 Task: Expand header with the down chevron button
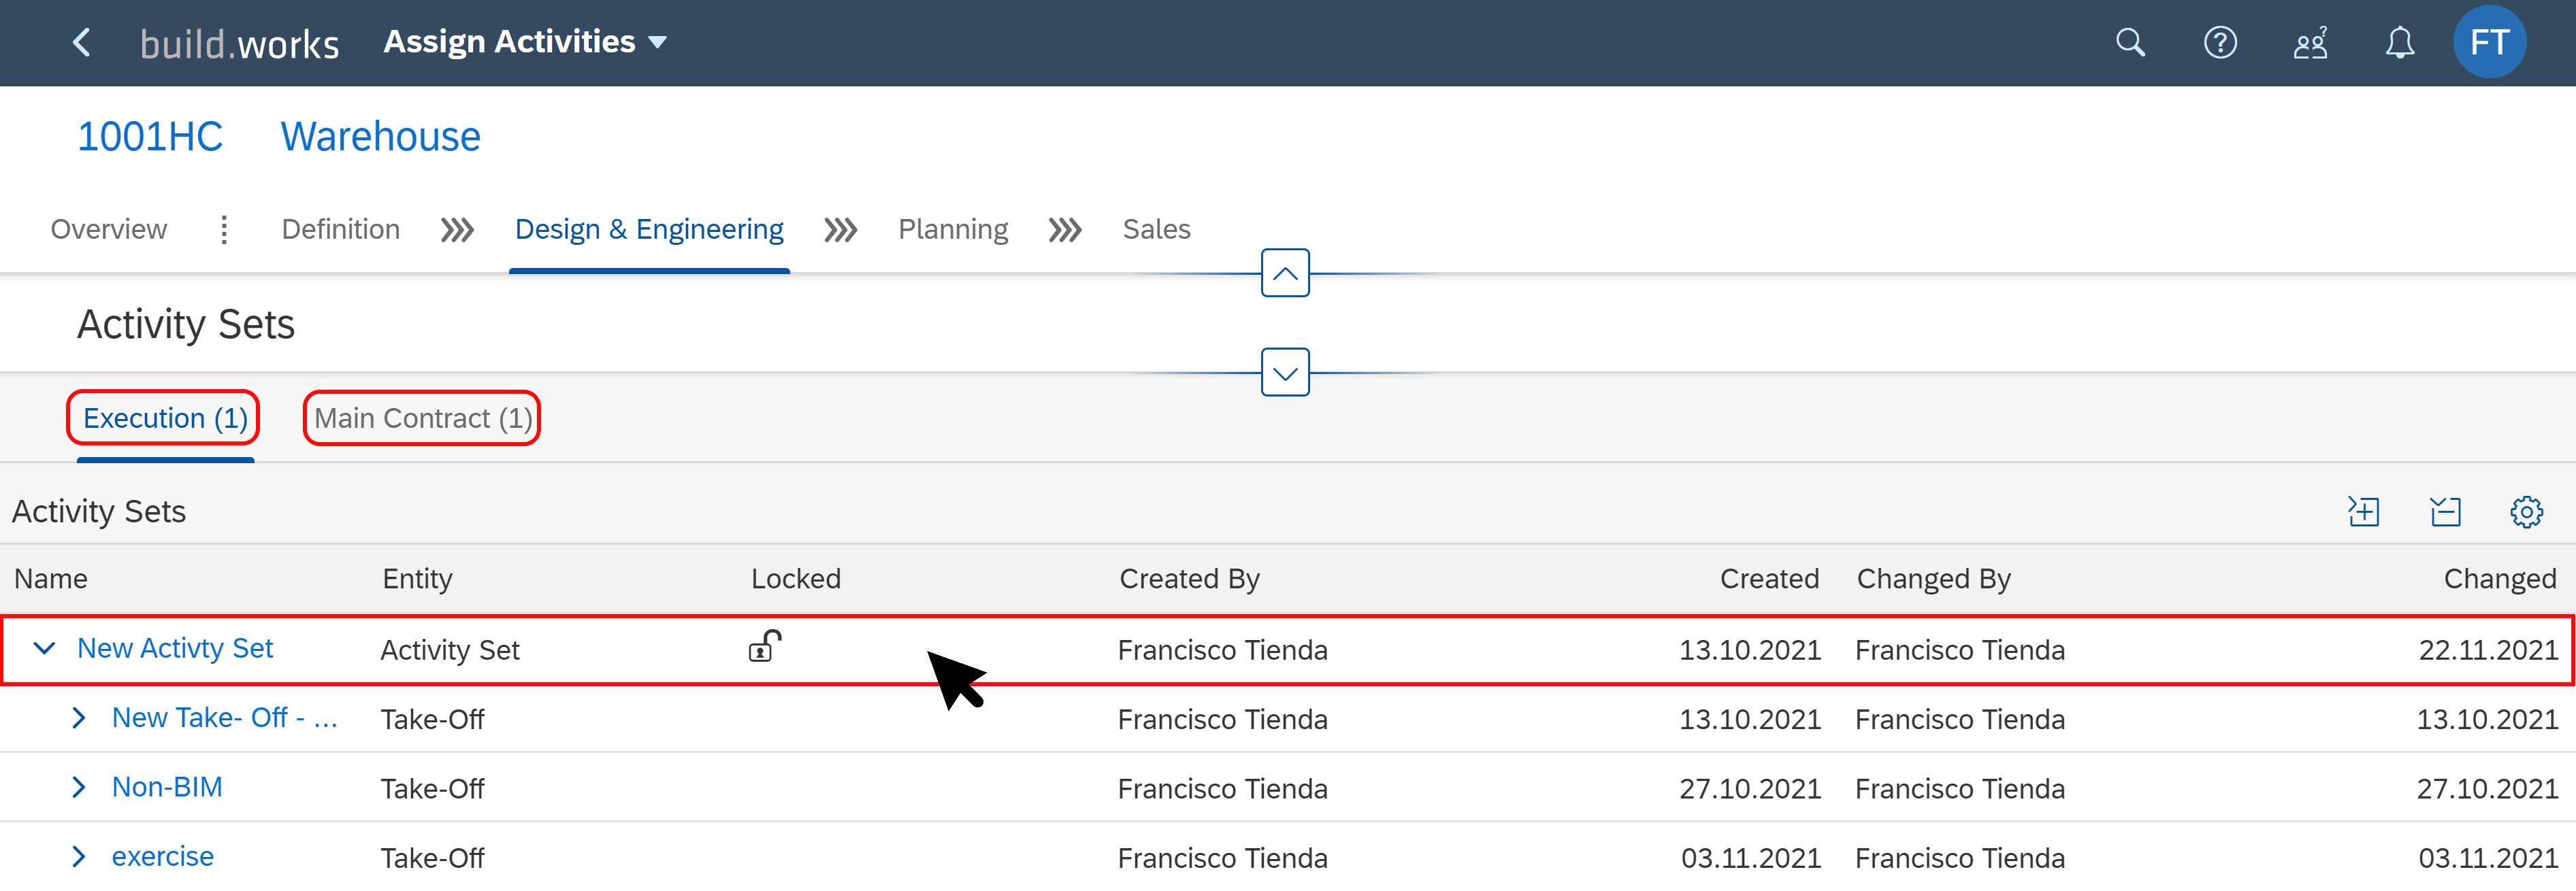click(x=1285, y=373)
